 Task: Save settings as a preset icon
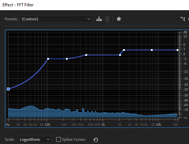tap(99, 19)
